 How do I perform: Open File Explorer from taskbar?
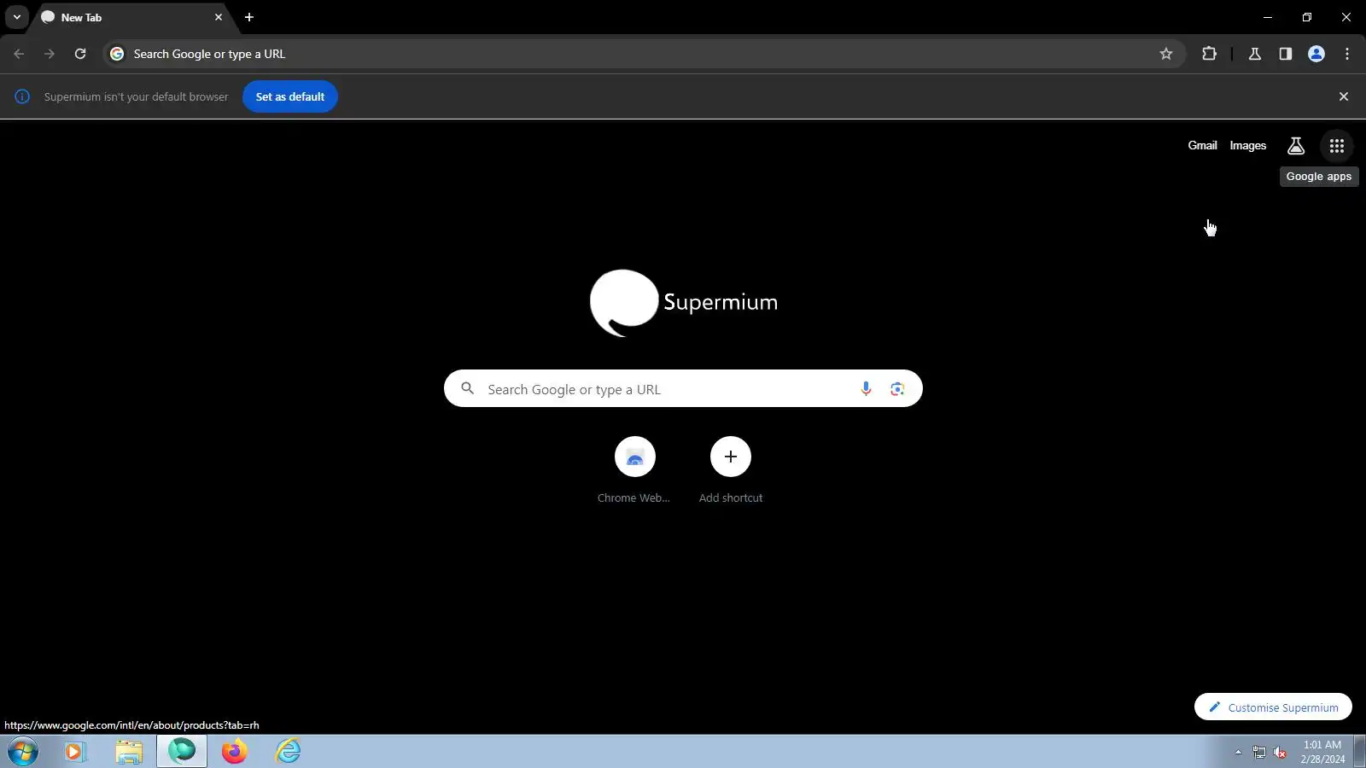point(129,752)
